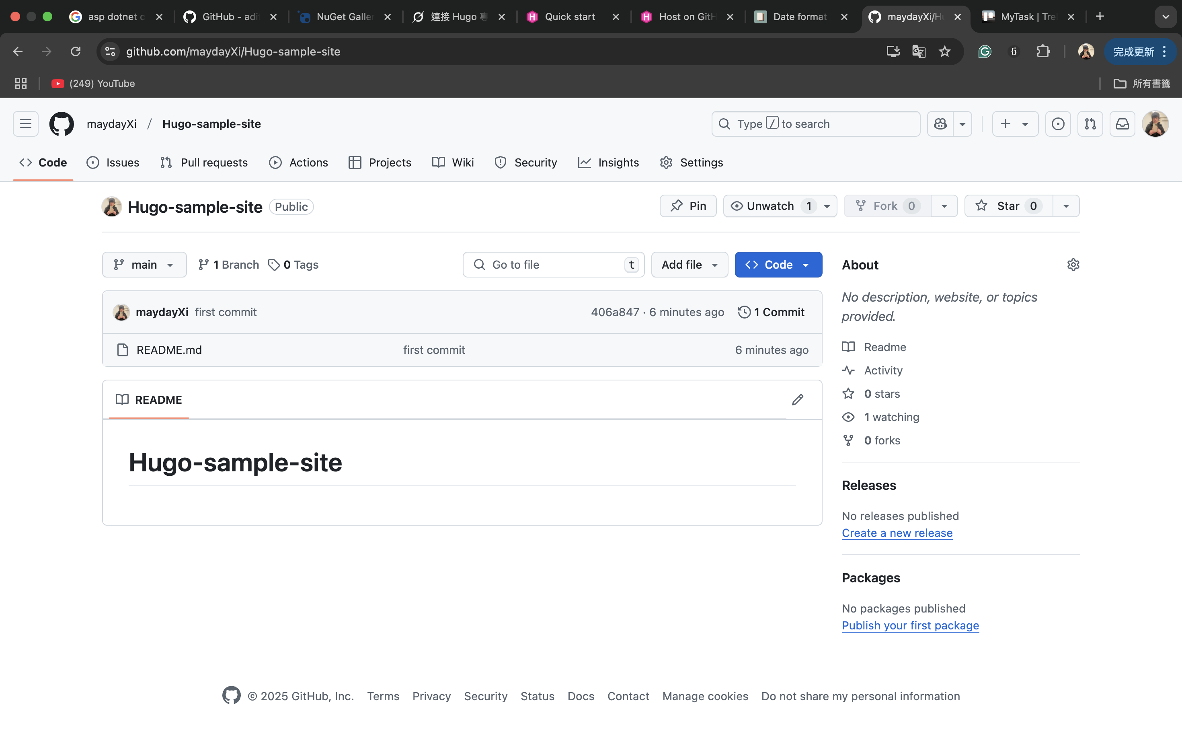Star the Hugo-sample-site repository
Viewport: 1182px width, 740px height.
click(1008, 206)
